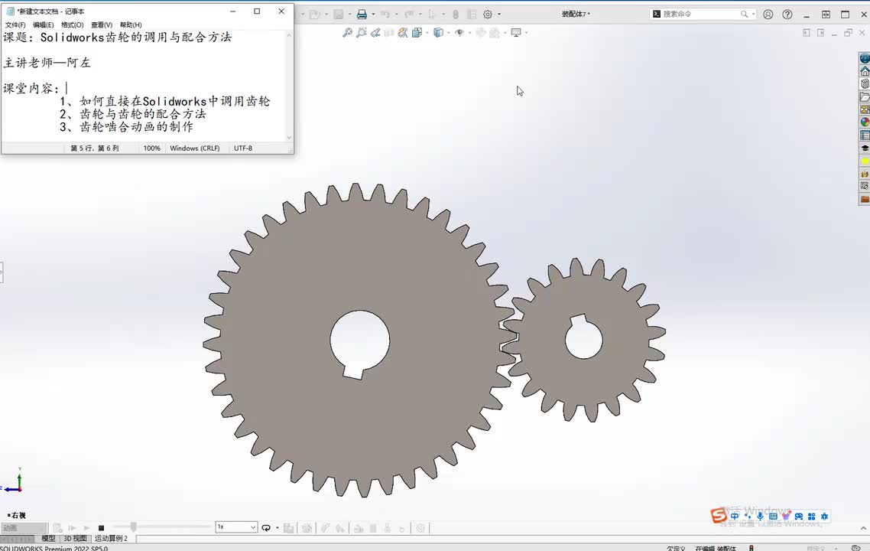Click the Play button in motion toolbar
This screenshot has width=870, height=551.
86,528
